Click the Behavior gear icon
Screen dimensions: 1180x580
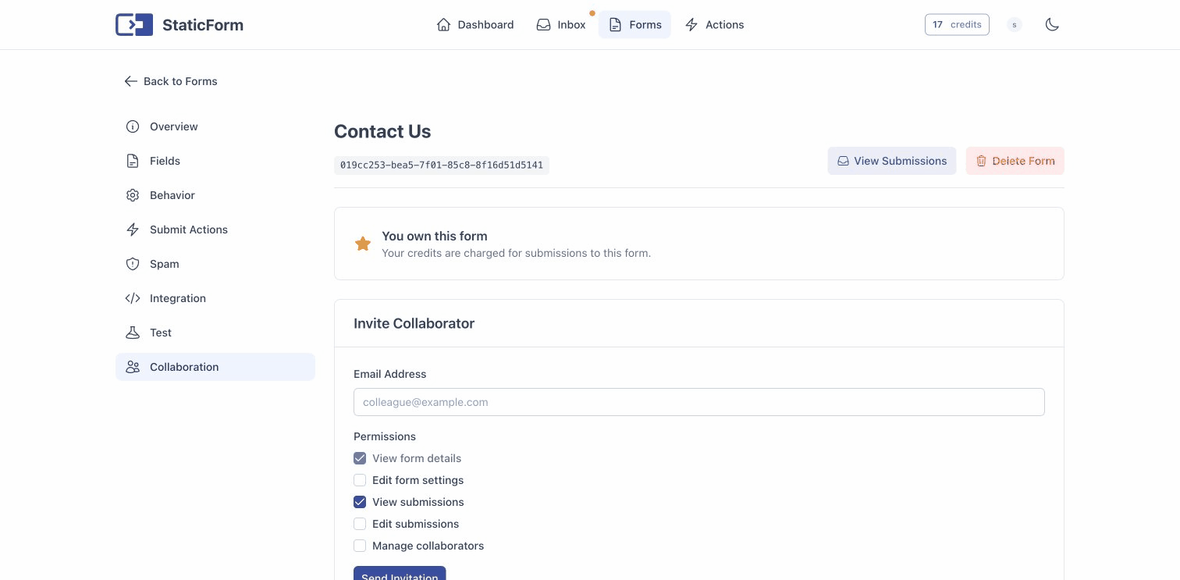(x=133, y=195)
